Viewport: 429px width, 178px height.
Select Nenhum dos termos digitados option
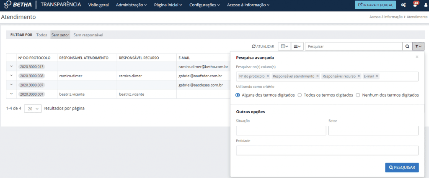click(358, 95)
